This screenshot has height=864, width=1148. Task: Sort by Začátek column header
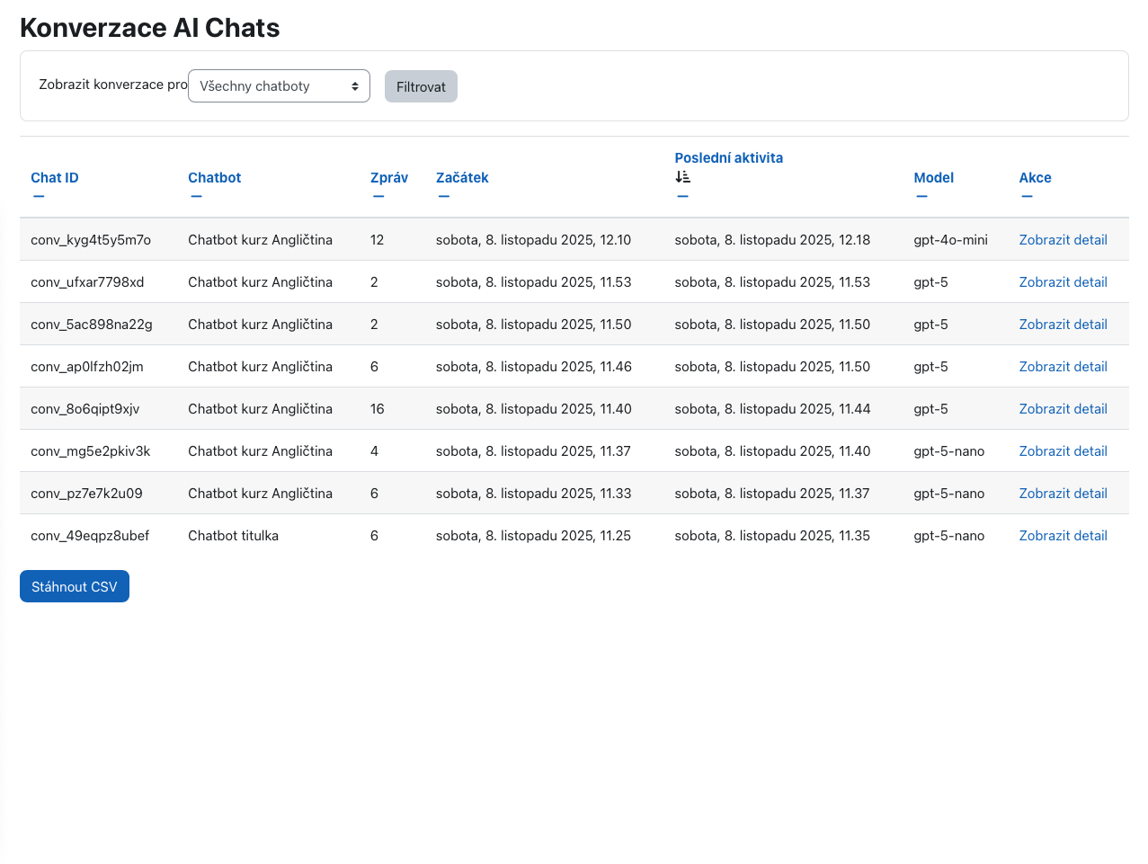pyautogui.click(x=462, y=178)
